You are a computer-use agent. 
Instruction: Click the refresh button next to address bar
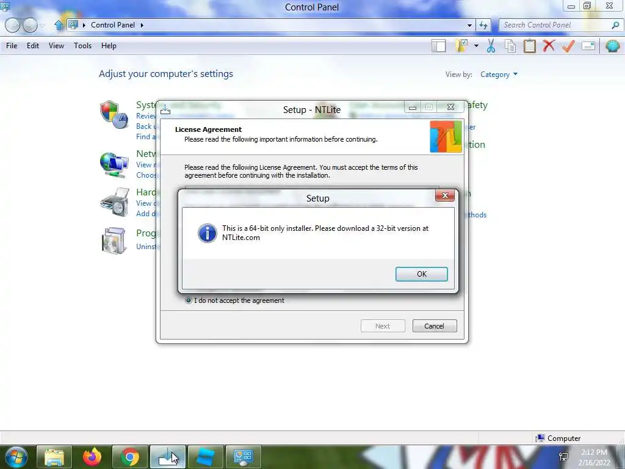483,25
